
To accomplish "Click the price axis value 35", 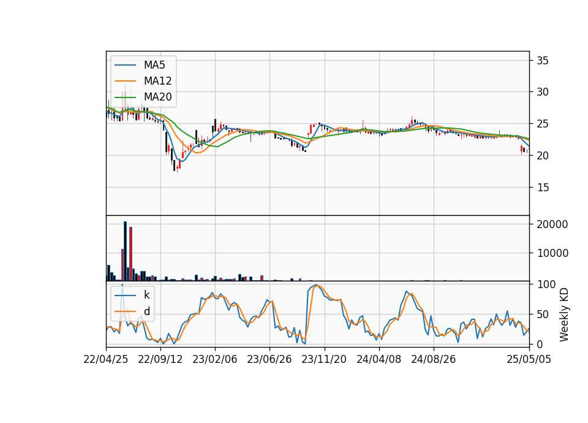I will (542, 61).
